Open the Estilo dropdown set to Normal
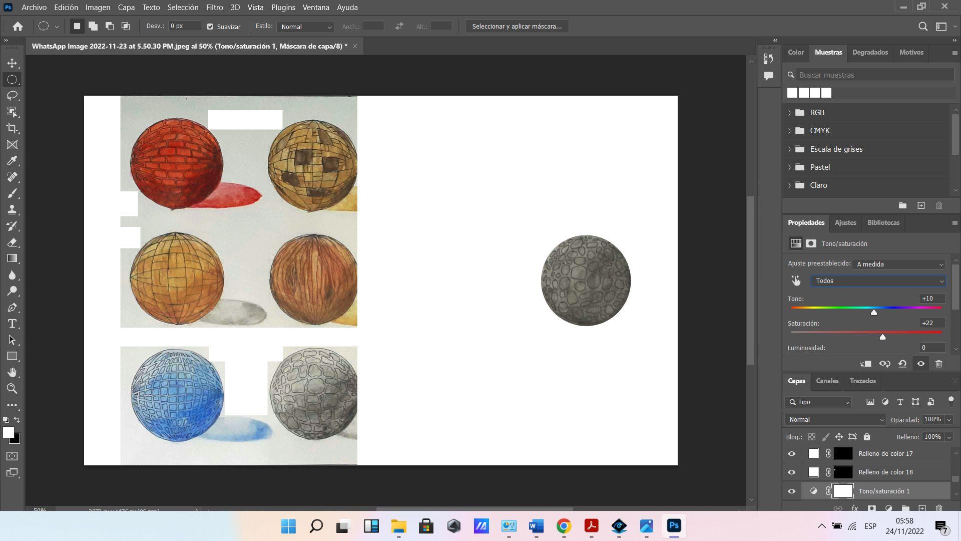 pyautogui.click(x=305, y=27)
